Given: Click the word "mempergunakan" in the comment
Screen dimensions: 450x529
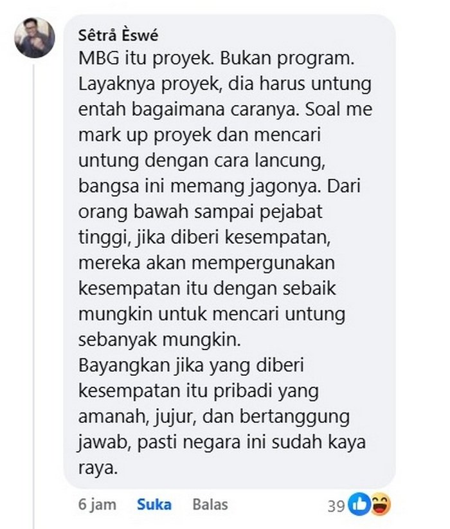Looking at the screenshot, I should coord(264,264).
